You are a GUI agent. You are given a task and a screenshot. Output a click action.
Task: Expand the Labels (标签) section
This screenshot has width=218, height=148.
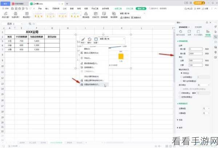pyautogui.click(x=180, y=120)
